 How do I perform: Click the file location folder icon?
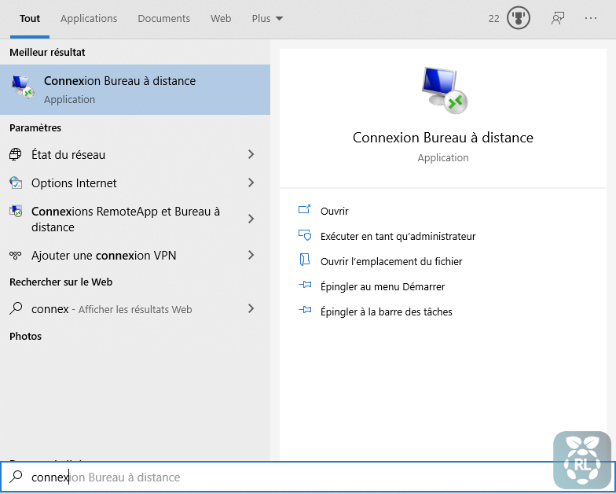[x=305, y=260]
